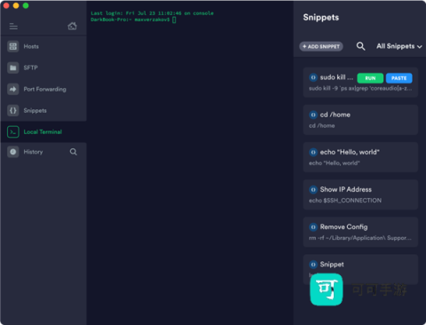Viewport: 426px width, 325px height.
Task: Select Local Terminal tab in sidebar
Action: pos(43,131)
